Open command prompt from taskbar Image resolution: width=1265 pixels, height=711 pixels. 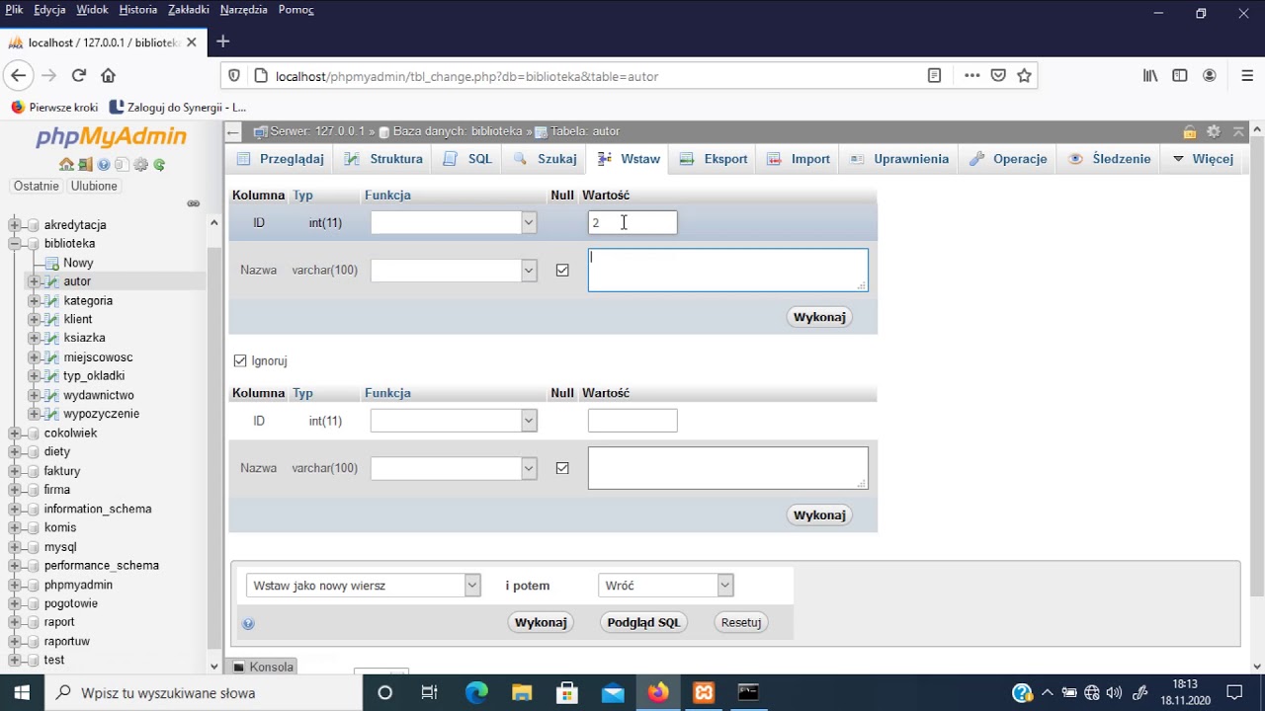click(748, 692)
